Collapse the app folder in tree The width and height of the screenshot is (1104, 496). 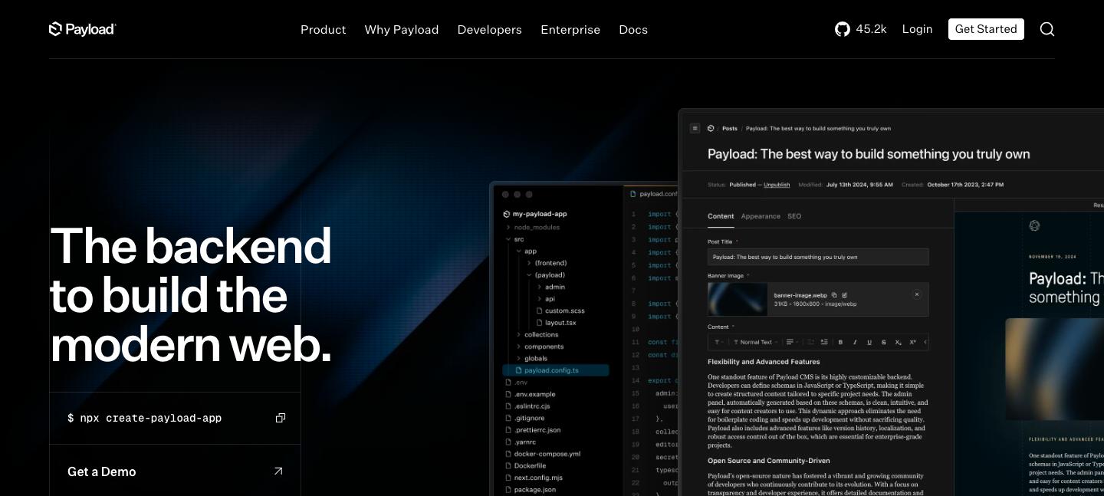[x=518, y=251]
